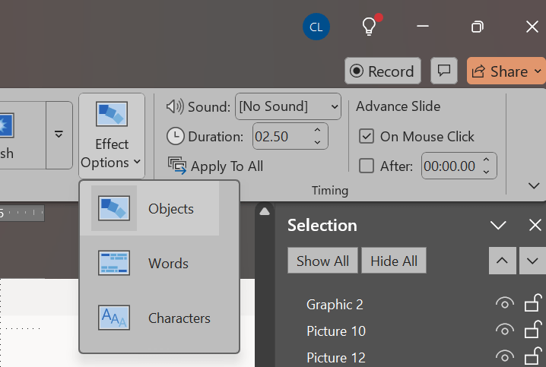Open the CL account profile avatar
The height and width of the screenshot is (367, 546).
tap(316, 27)
